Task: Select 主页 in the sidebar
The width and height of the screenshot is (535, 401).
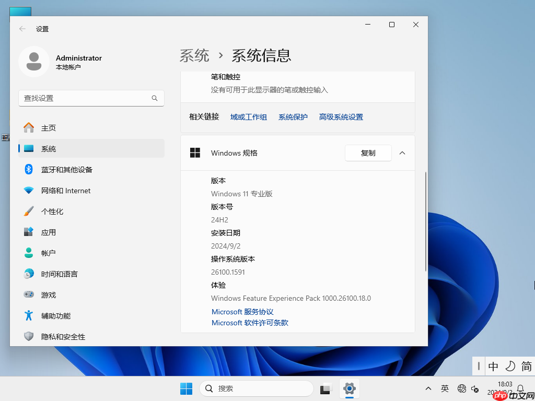Action: point(48,127)
